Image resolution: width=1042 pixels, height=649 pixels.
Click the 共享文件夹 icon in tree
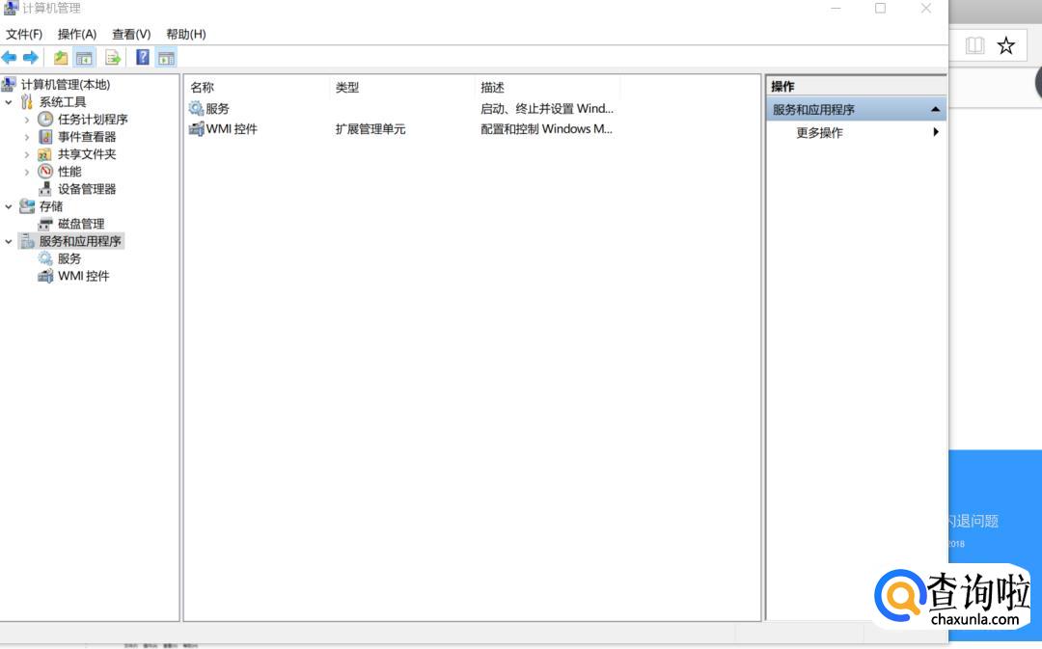click(x=44, y=154)
